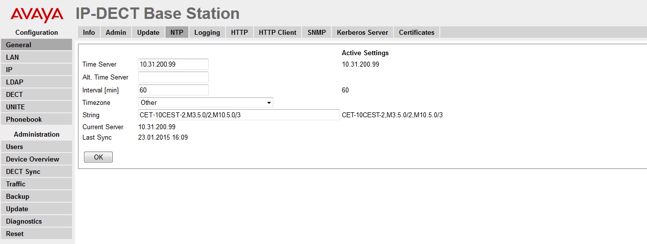Click the IP-DECT Base Station title
647x244 pixels.
(158, 13)
